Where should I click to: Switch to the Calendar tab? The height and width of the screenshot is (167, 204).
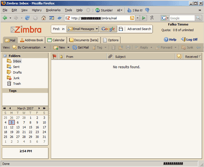56,40
